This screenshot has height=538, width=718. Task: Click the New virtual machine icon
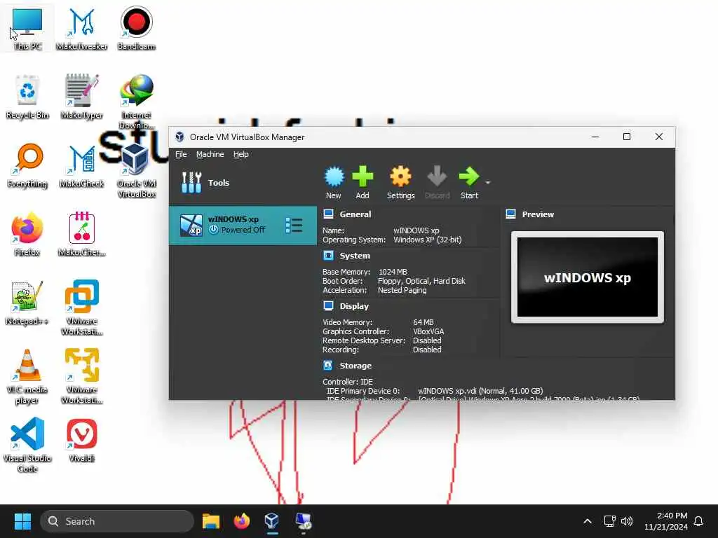click(x=334, y=177)
